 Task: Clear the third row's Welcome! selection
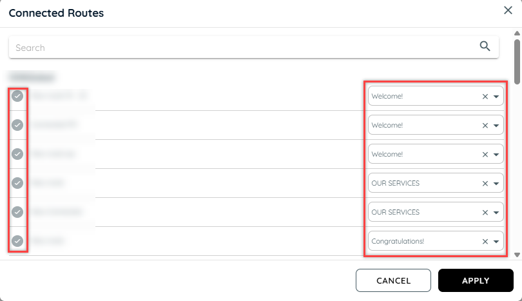(485, 155)
